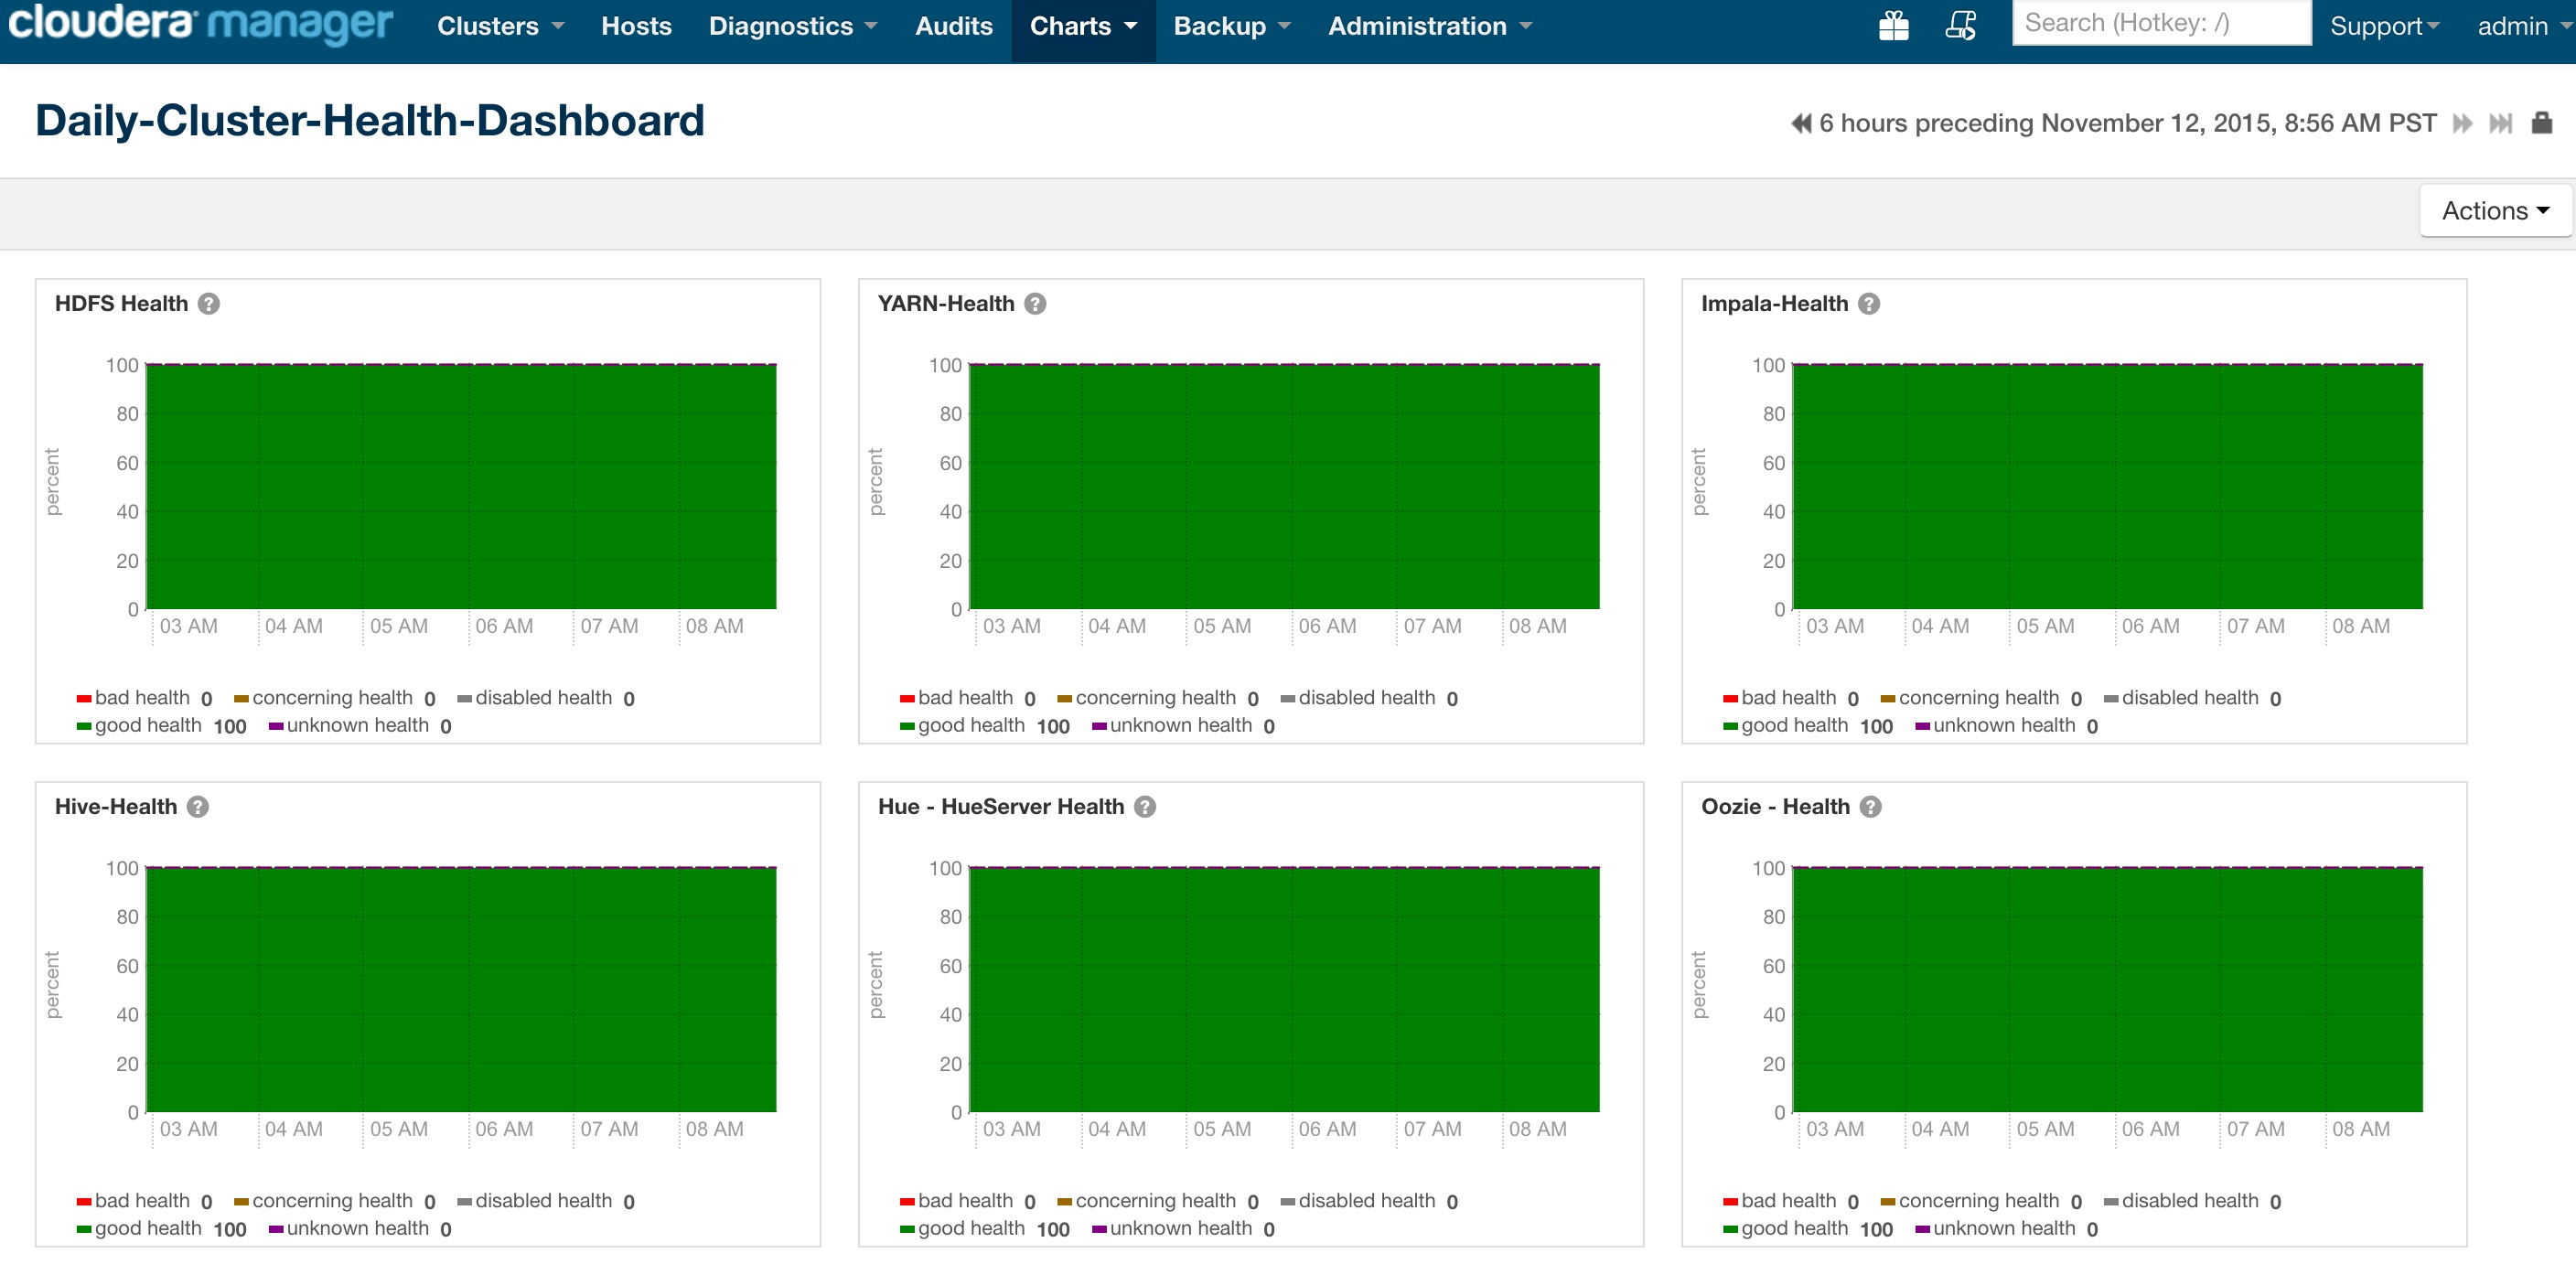
Task: Click the help icon beside Oozie - Health
Action: 1870,807
